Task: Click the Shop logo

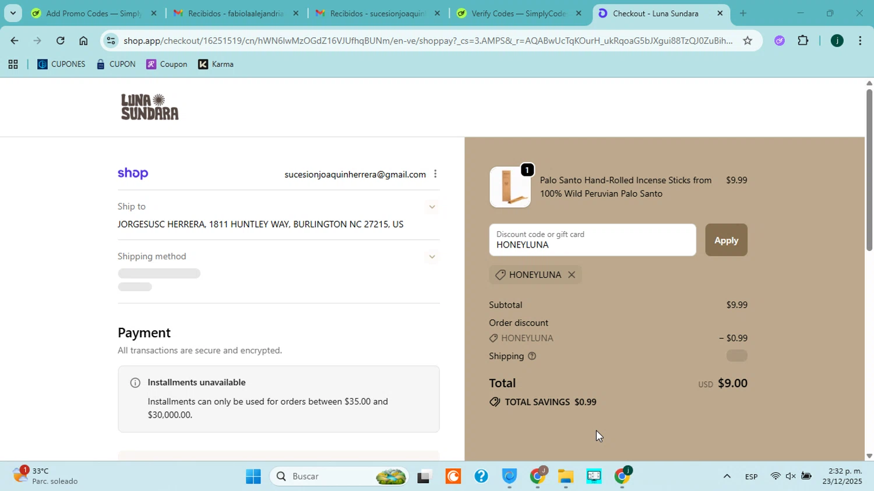Action: [x=133, y=174]
